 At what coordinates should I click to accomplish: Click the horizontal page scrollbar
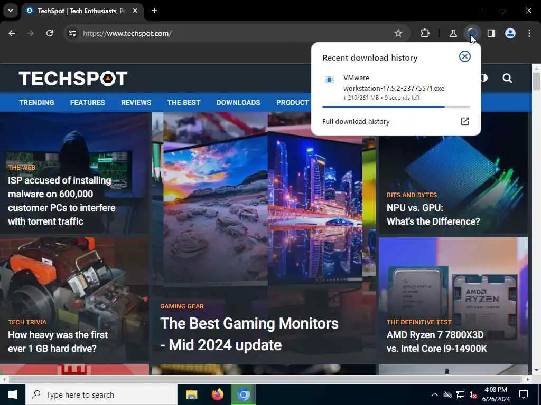[265, 379]
